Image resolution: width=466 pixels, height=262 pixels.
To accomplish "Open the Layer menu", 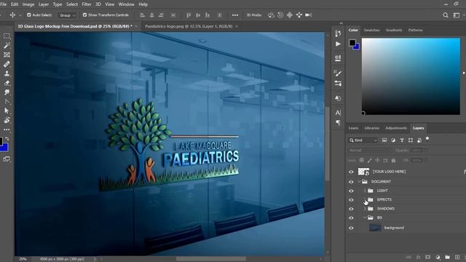I will 44,4.
